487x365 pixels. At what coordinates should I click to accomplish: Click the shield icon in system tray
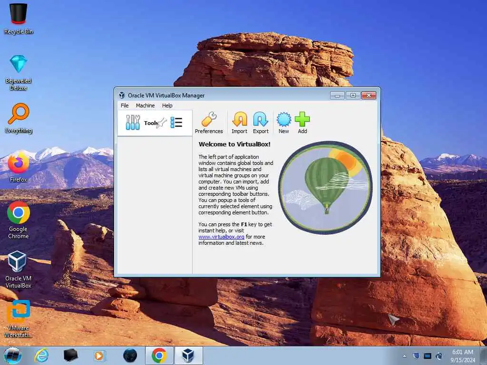pyautogui.click(x=416, y=355)
